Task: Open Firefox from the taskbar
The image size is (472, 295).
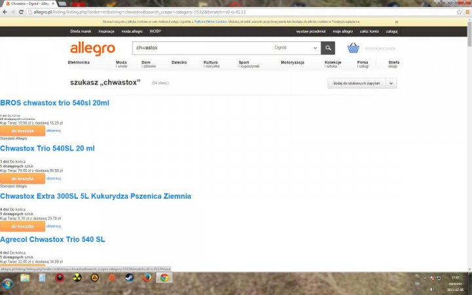Action: pyautogui.click(x=146, y=278)
